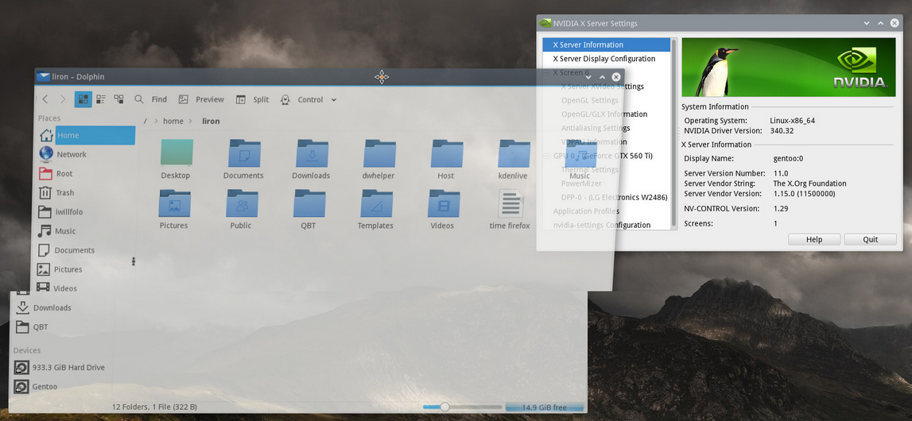The image size is (912, 421).
Task: Click Help button in NVIDIA settings
Action: click(x=814, y=239)
